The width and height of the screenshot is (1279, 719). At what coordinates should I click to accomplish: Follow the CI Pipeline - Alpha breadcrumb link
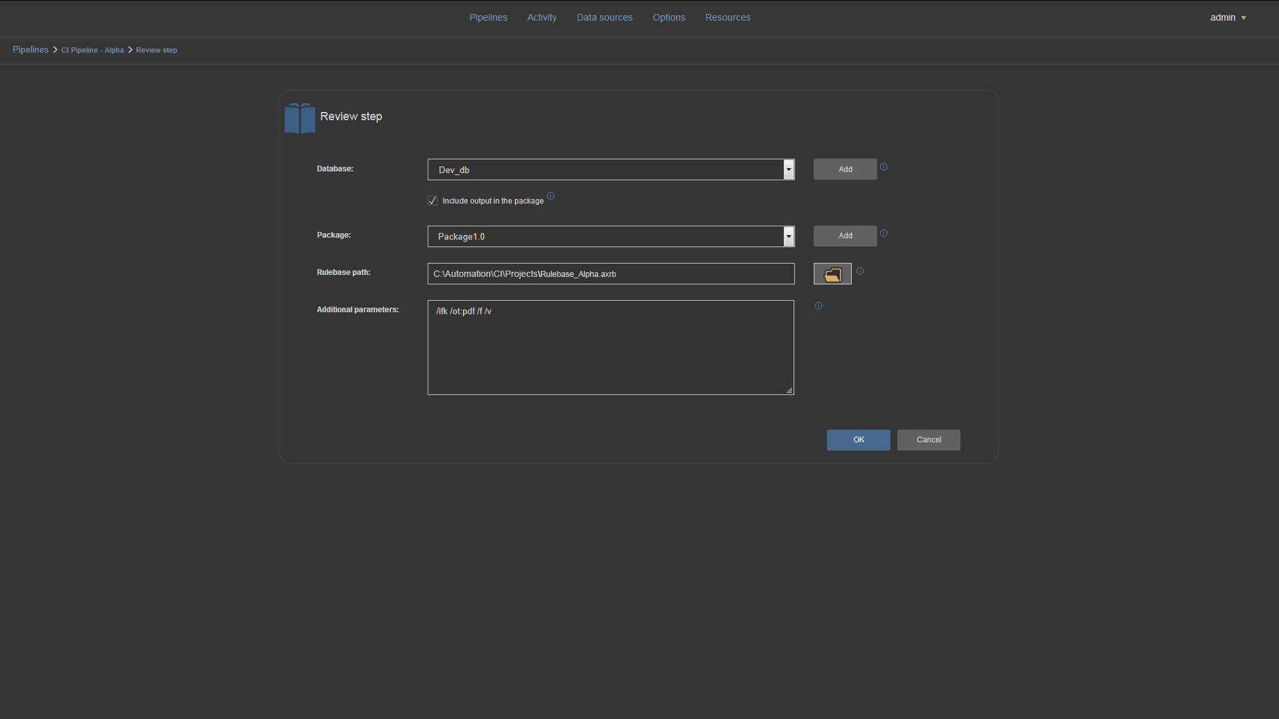pyautogui.click(x=93, y=50)
